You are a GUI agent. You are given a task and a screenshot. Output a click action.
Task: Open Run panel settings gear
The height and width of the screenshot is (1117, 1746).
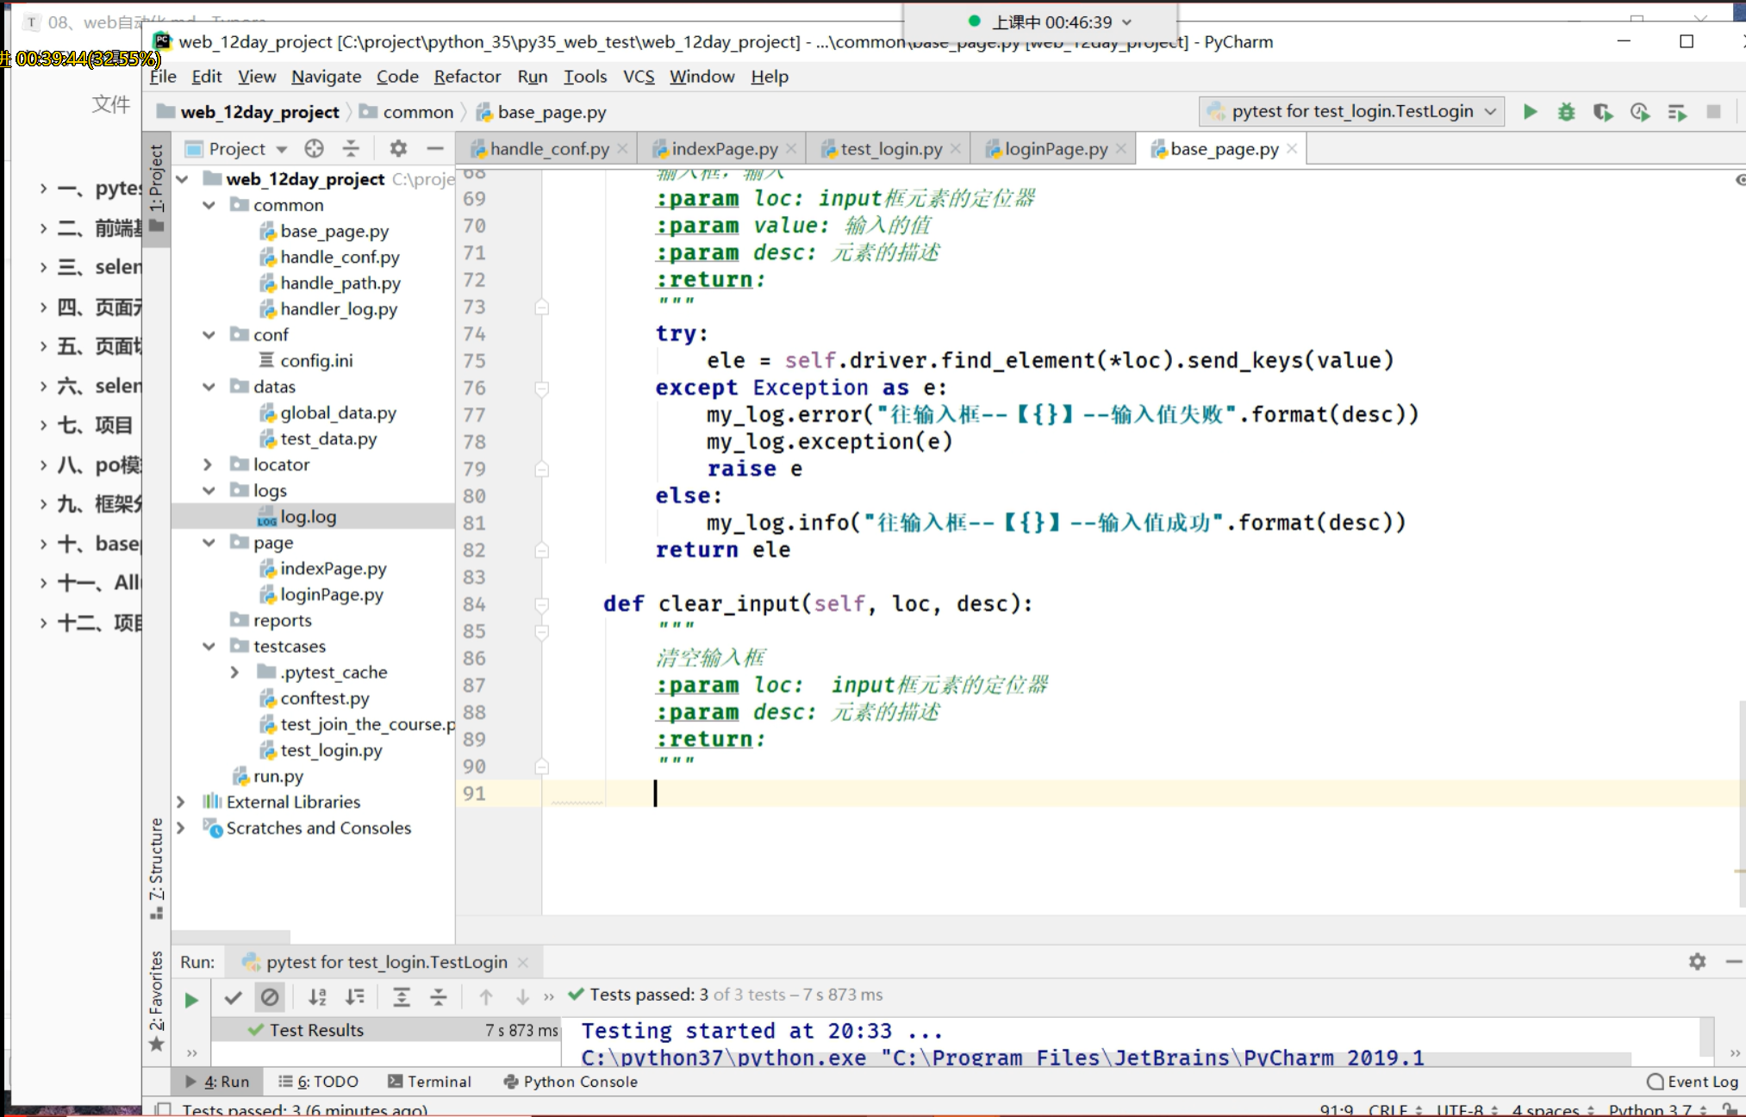1697,961
